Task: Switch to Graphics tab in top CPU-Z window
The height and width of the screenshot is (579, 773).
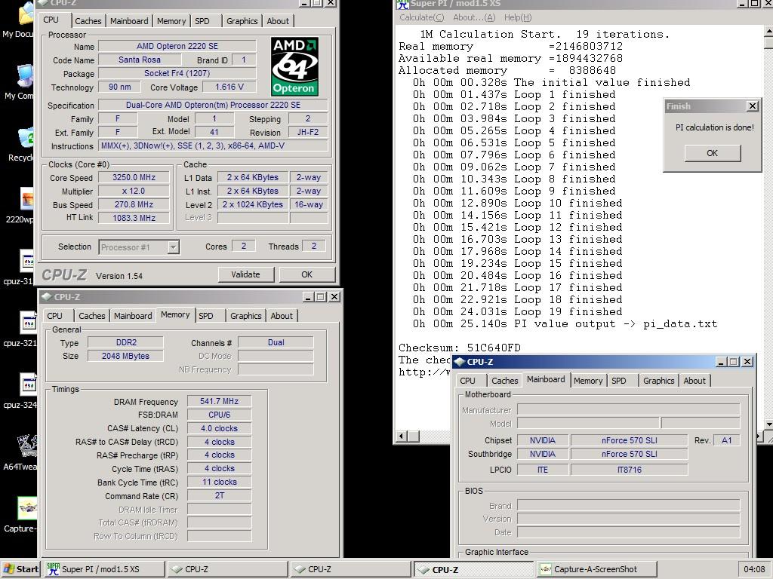Action: [x=242, y=21]
